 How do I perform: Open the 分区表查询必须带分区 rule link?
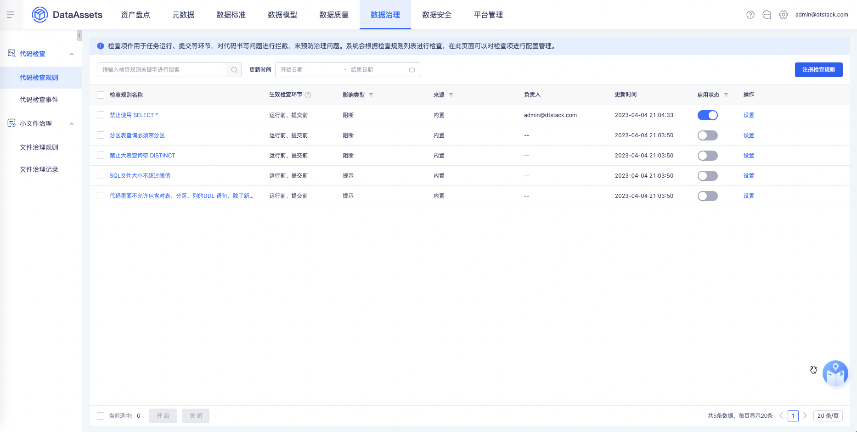pyautogui.click(x=137, y=135)
